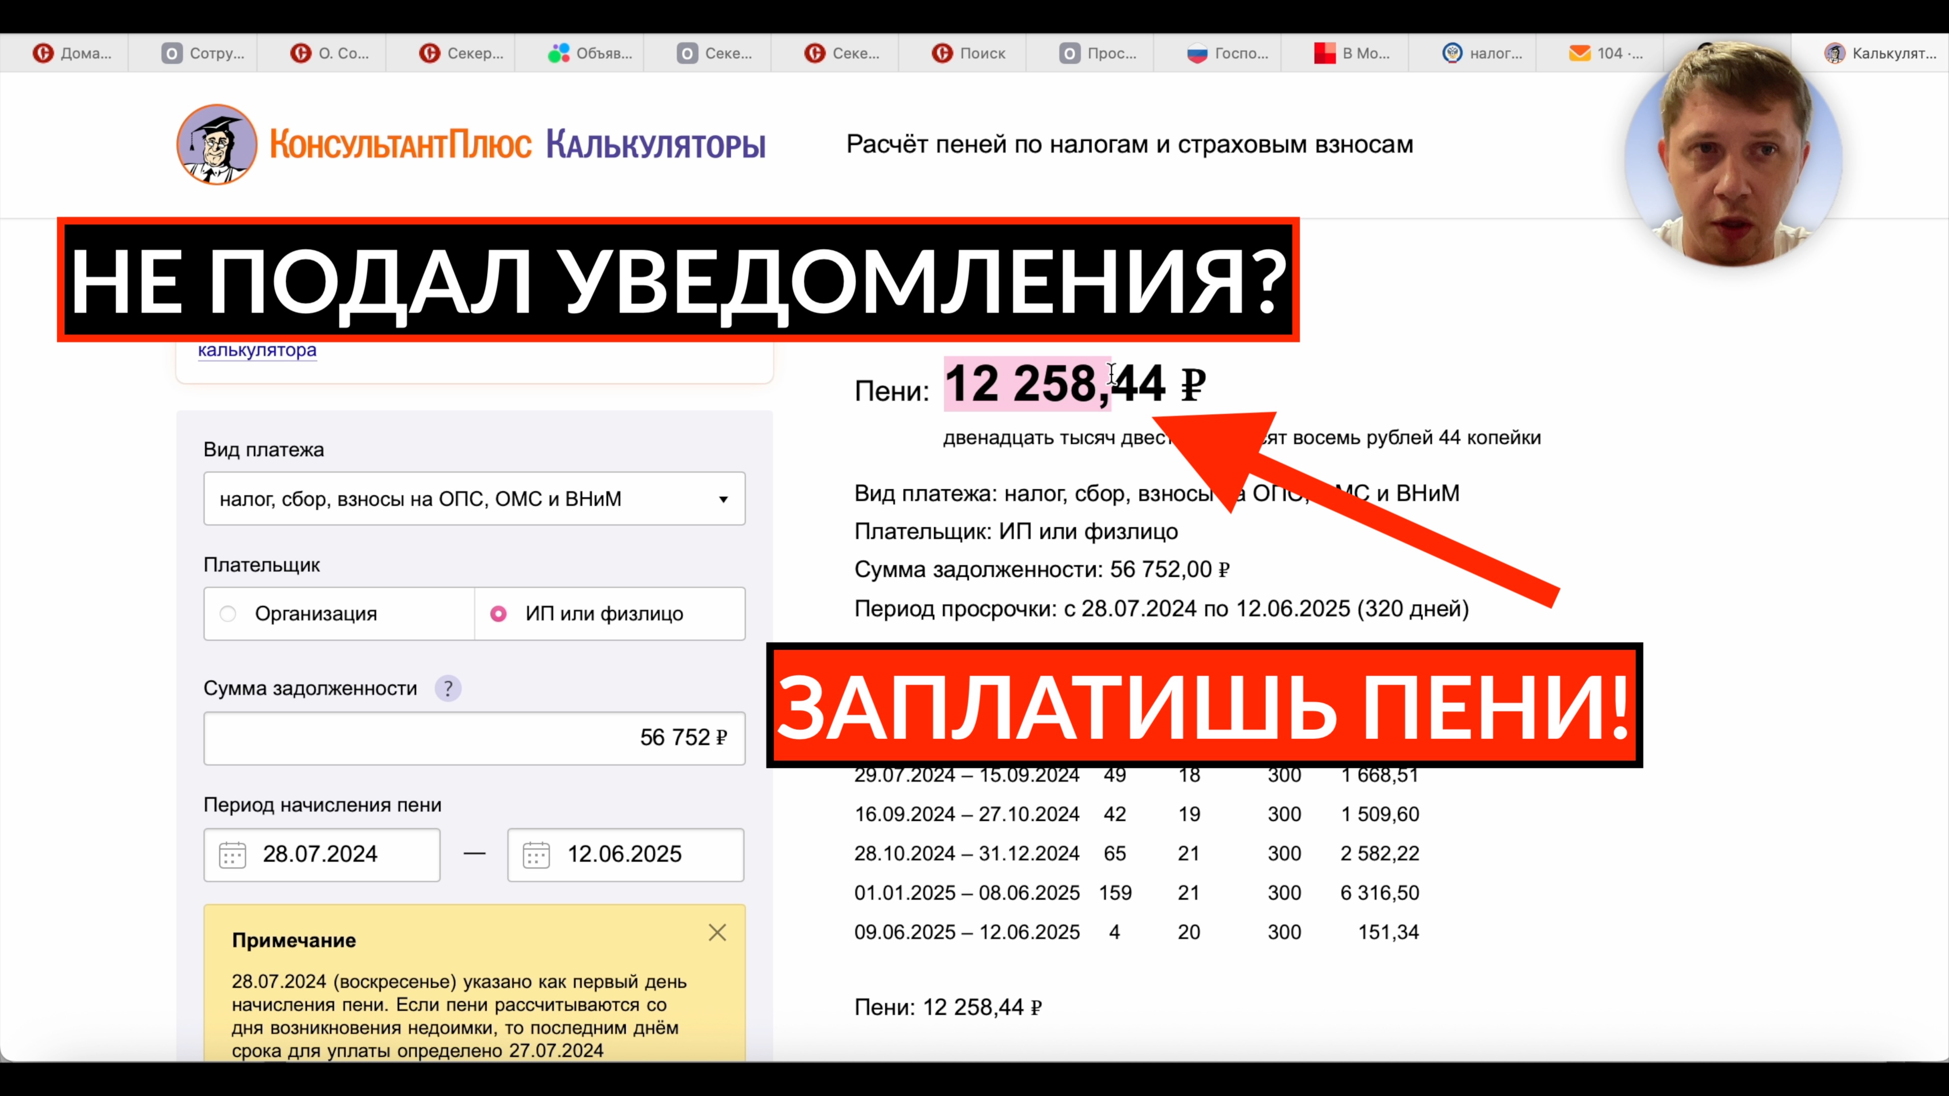Expand the Вид платежа dropdown arrow

[723, 499]
